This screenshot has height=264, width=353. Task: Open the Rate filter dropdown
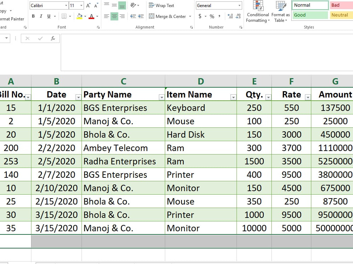[x=308, y=97]
